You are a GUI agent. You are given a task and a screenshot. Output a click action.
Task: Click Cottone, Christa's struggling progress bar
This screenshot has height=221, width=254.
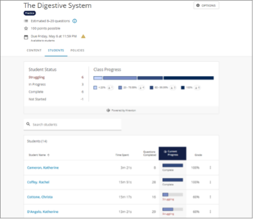point(173,195)
